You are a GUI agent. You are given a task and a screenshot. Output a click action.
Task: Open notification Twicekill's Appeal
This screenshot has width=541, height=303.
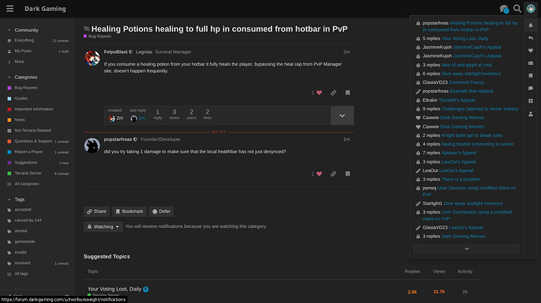click(x=456, y=100)
